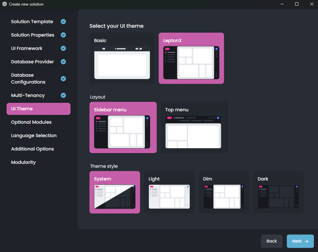Click the checkmark beside Solution Template
318x252 pixels.
63,22
